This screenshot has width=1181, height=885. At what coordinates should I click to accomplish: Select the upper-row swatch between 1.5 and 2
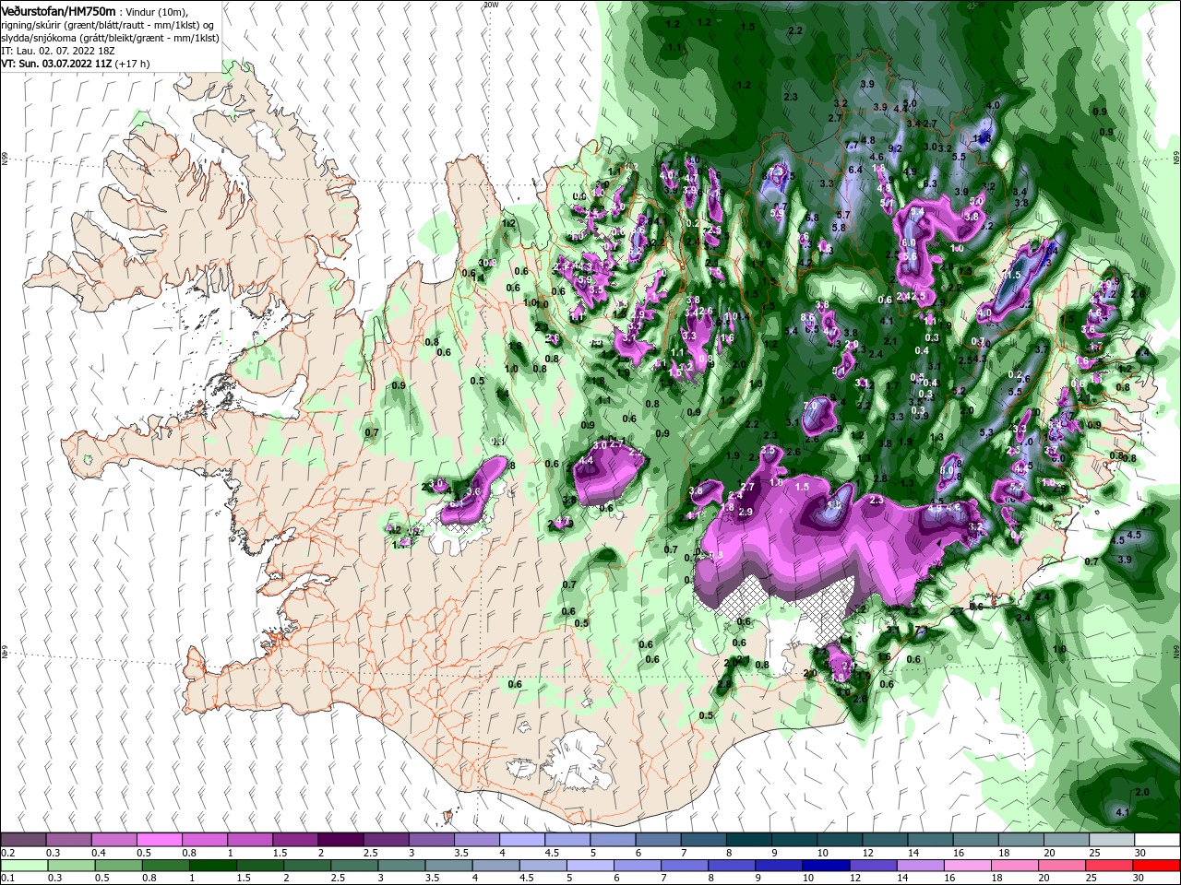pos(296,840)
